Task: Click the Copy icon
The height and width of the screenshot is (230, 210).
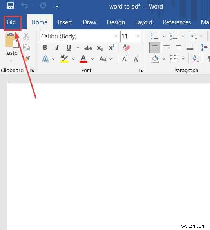Action: click(27, 47)
